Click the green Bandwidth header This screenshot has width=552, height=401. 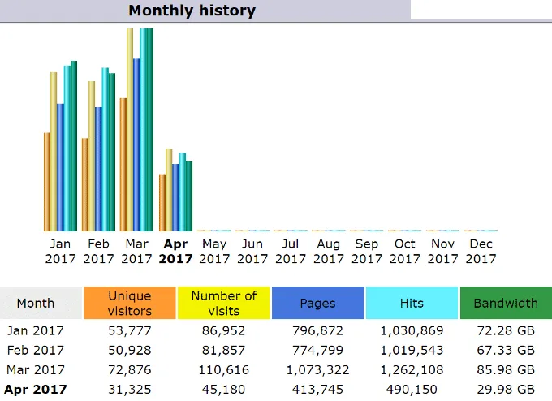click(506, 303)
